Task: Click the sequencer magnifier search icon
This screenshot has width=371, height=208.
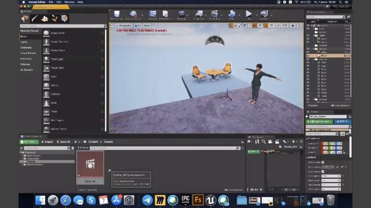Action: pos(264,142)
